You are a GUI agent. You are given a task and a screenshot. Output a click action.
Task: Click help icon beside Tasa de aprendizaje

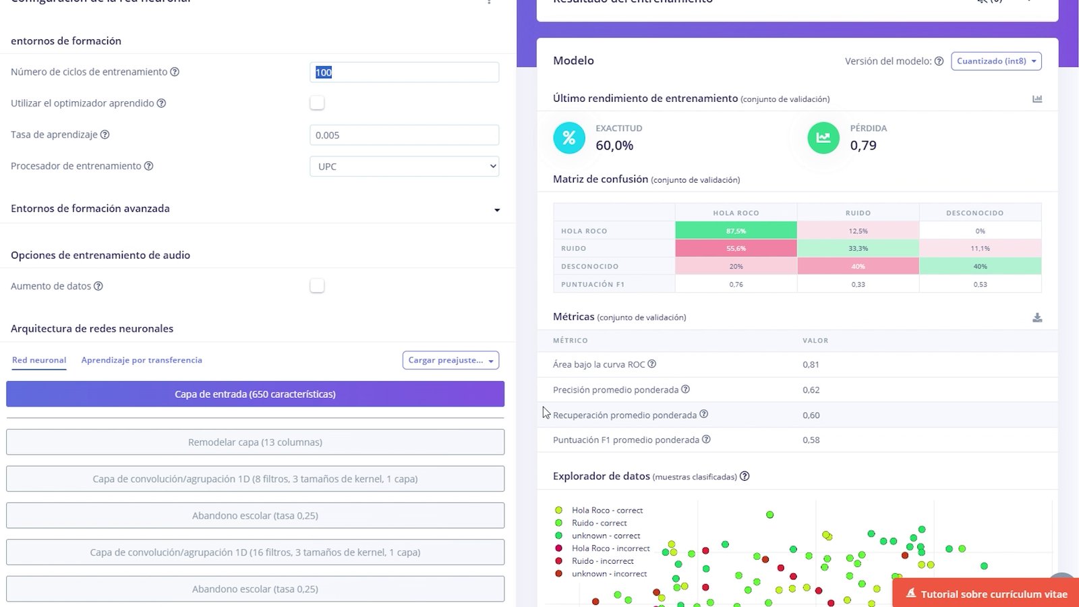pos(105,134)
